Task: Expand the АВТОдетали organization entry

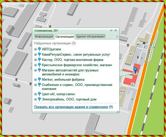Action: 35,49
